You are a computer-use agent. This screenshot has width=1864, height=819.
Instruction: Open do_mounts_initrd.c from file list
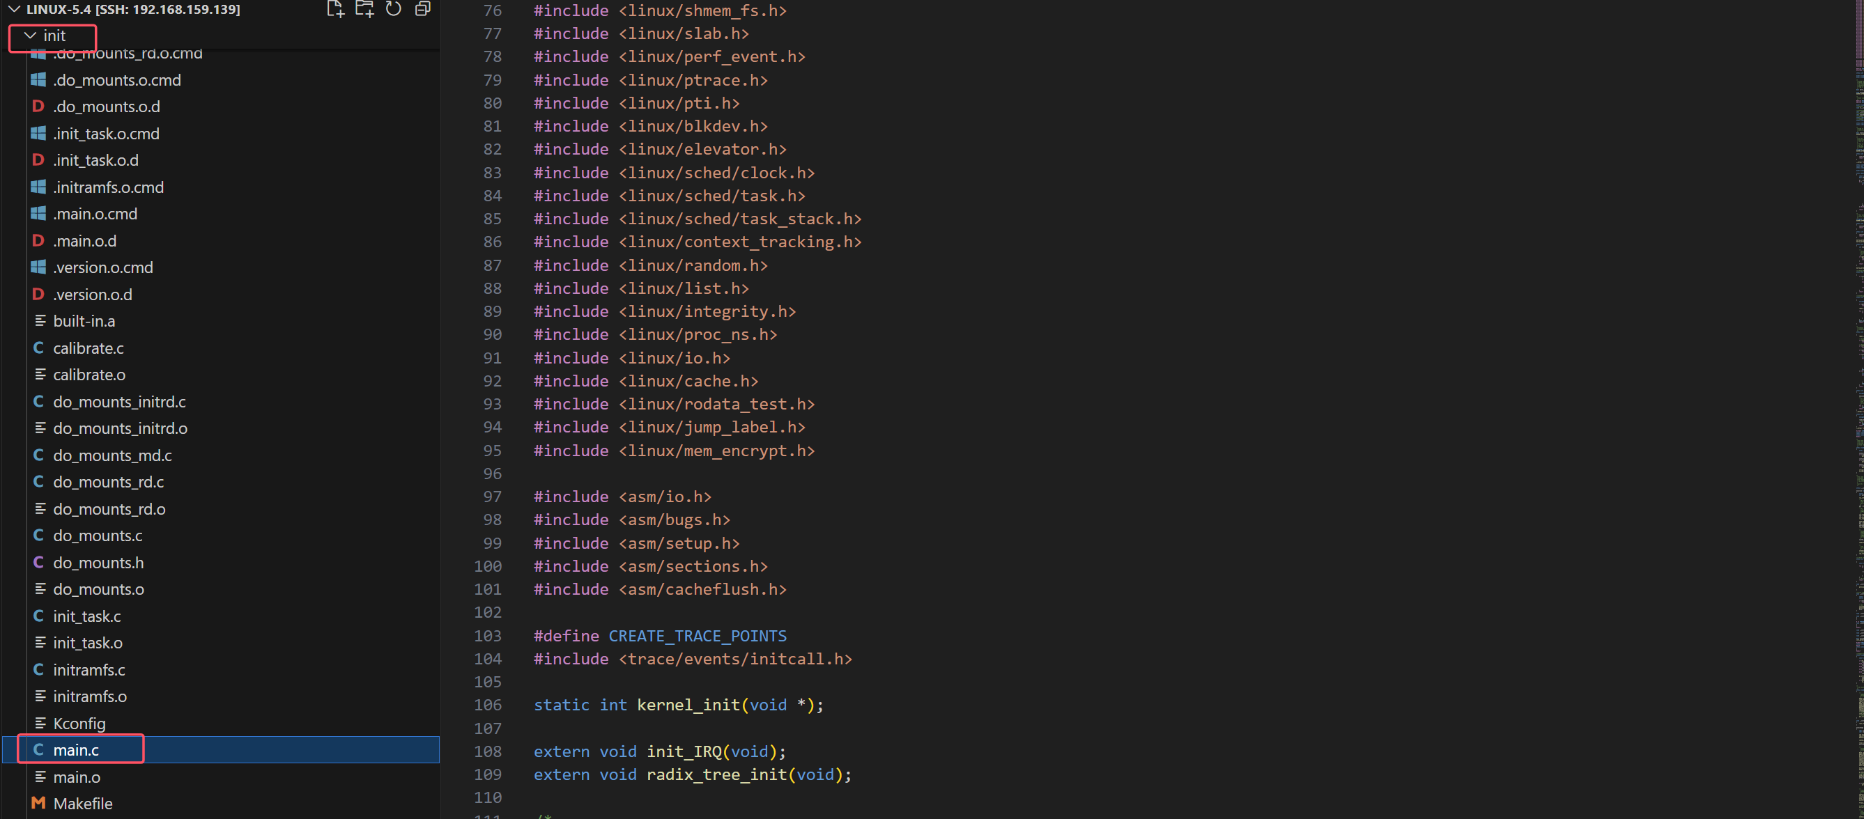[x=119, y=402]
